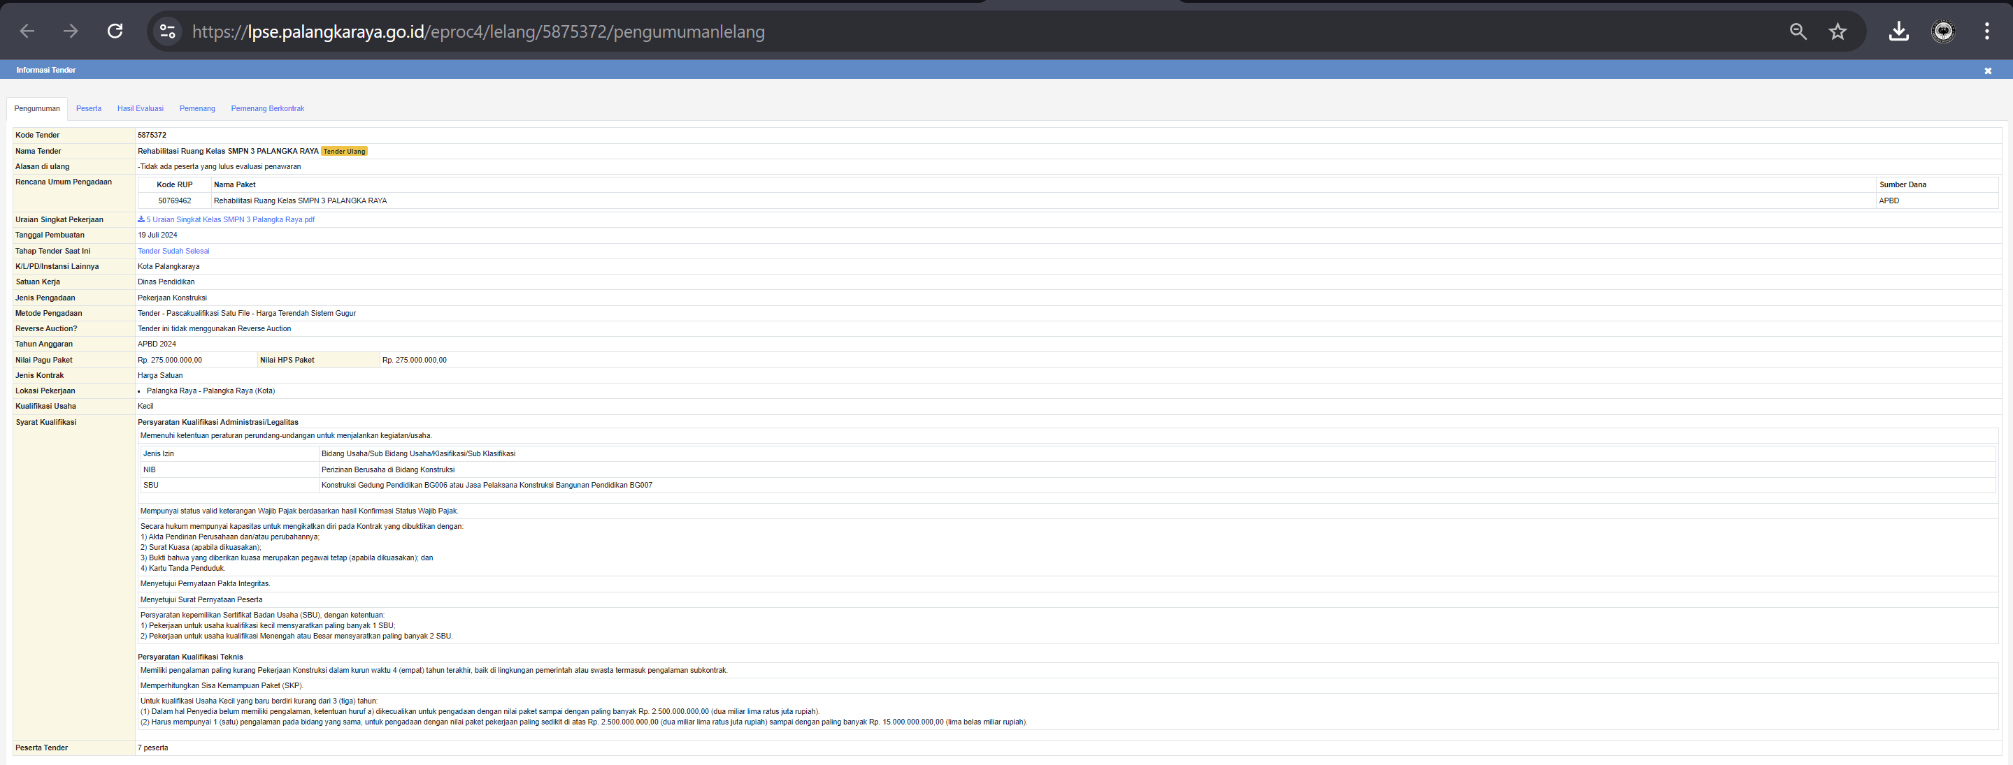Click the download icon beside Uraian Singkat file
This screenshot has width=2013, height=765.
141,219
